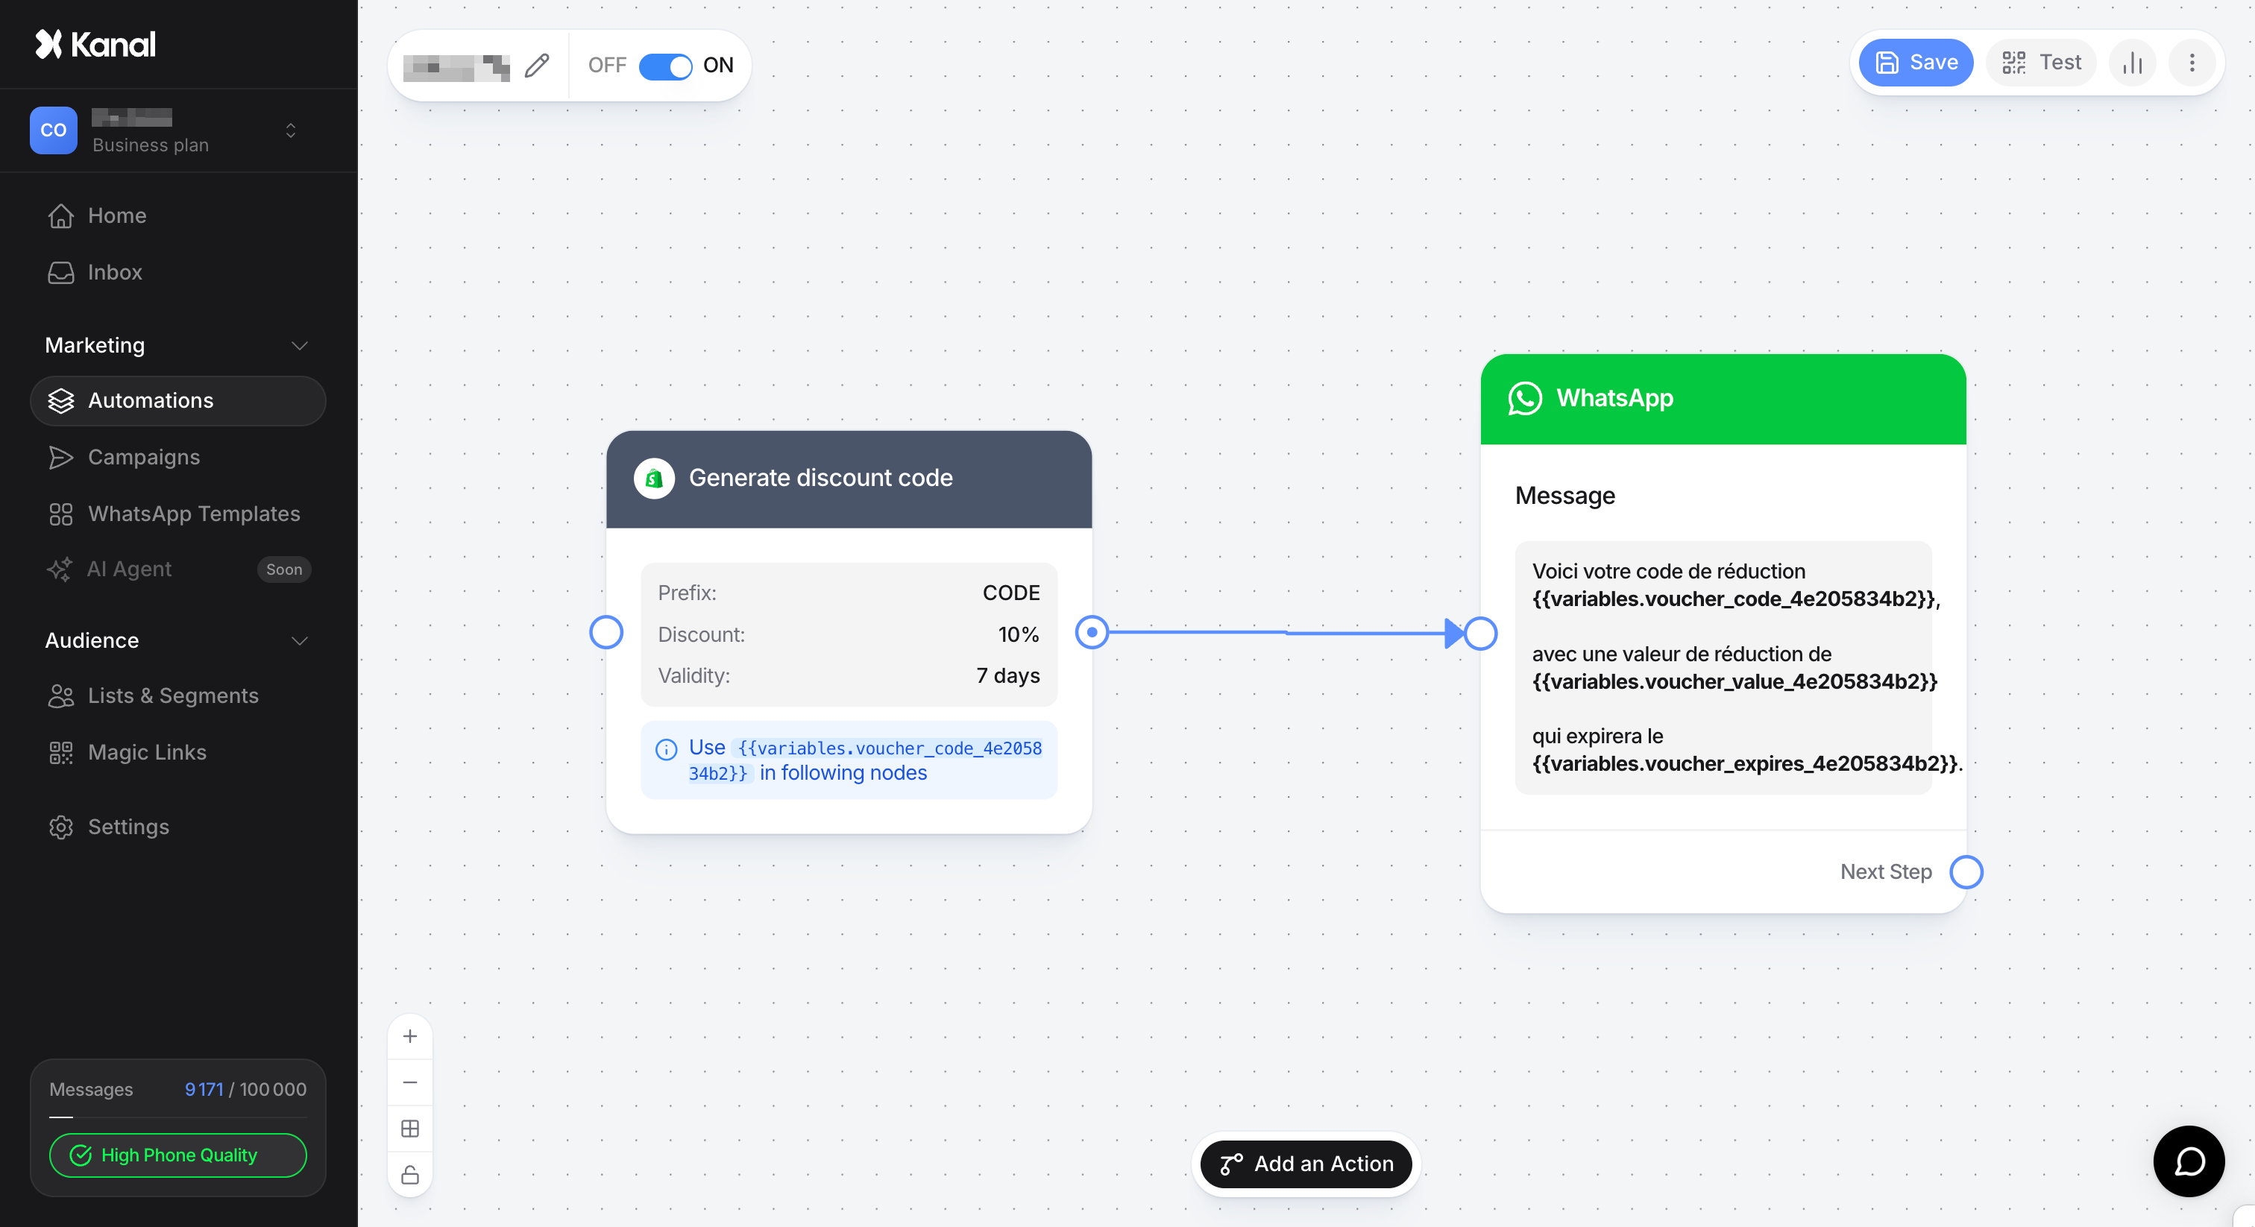Click the zoom out minus icon

coord(409,1082)
